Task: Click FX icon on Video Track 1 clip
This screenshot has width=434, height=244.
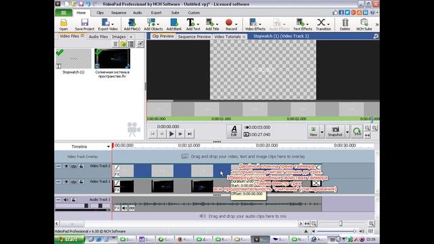Action: (117, 190)
